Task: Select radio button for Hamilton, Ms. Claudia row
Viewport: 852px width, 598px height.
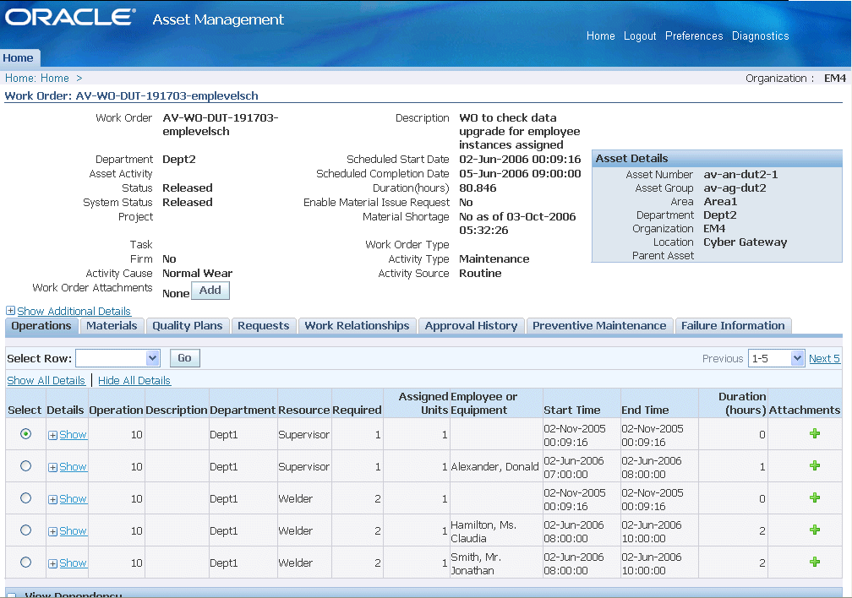Action: coord(25,530)
